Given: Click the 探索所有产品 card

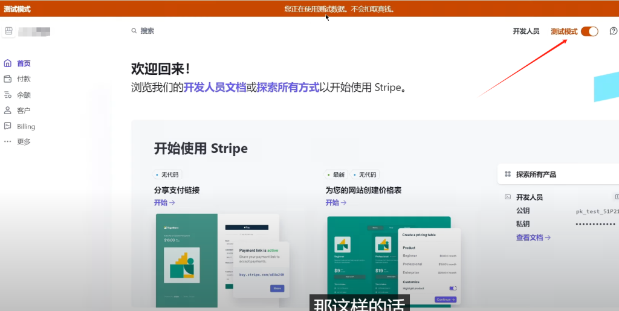Looking at the screenshot, I should pos(558,175).
